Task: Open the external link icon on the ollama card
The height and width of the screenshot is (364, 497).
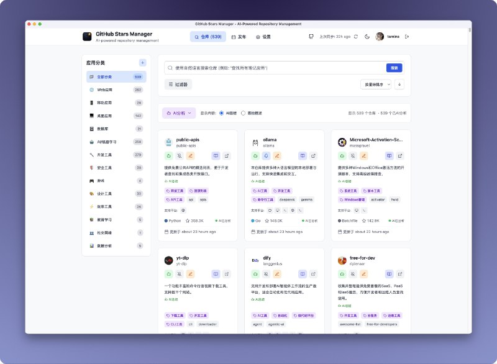Action: (x=314, y=155)
